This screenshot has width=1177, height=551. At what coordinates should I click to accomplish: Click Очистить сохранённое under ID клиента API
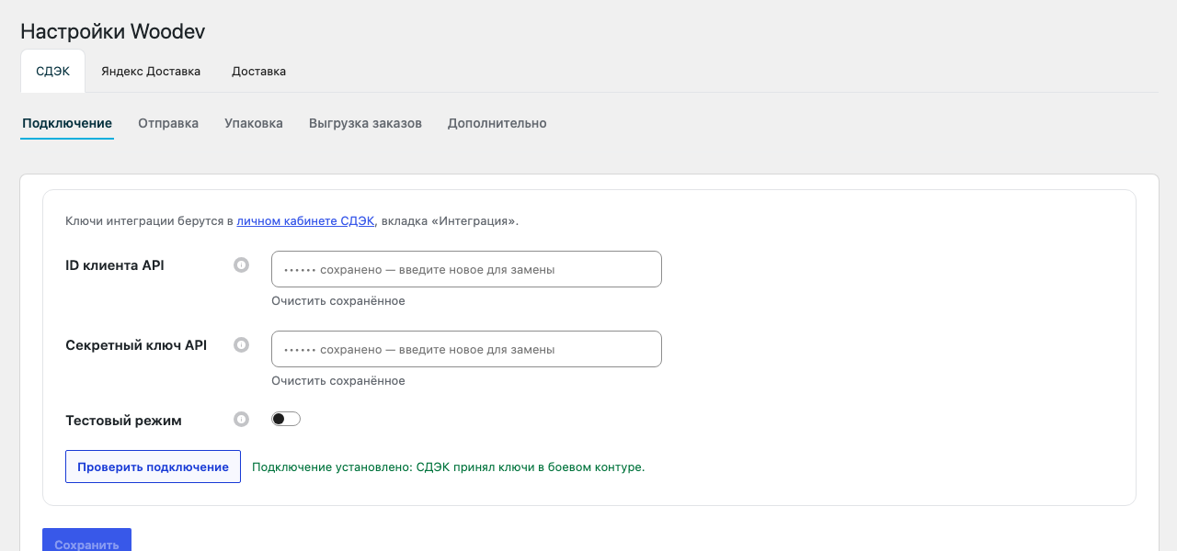point(338,301)
